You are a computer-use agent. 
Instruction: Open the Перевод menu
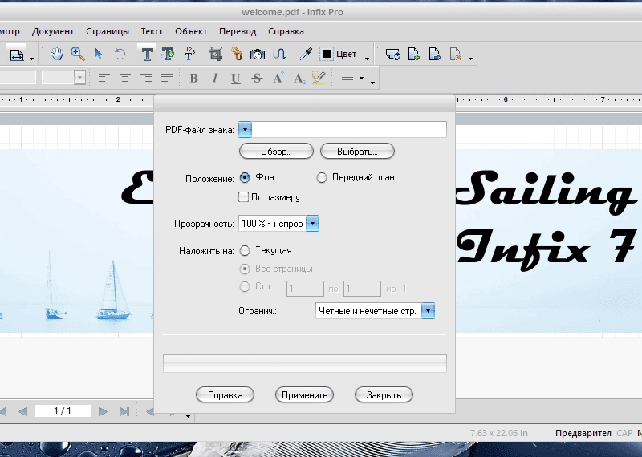(x=238, y=31)
